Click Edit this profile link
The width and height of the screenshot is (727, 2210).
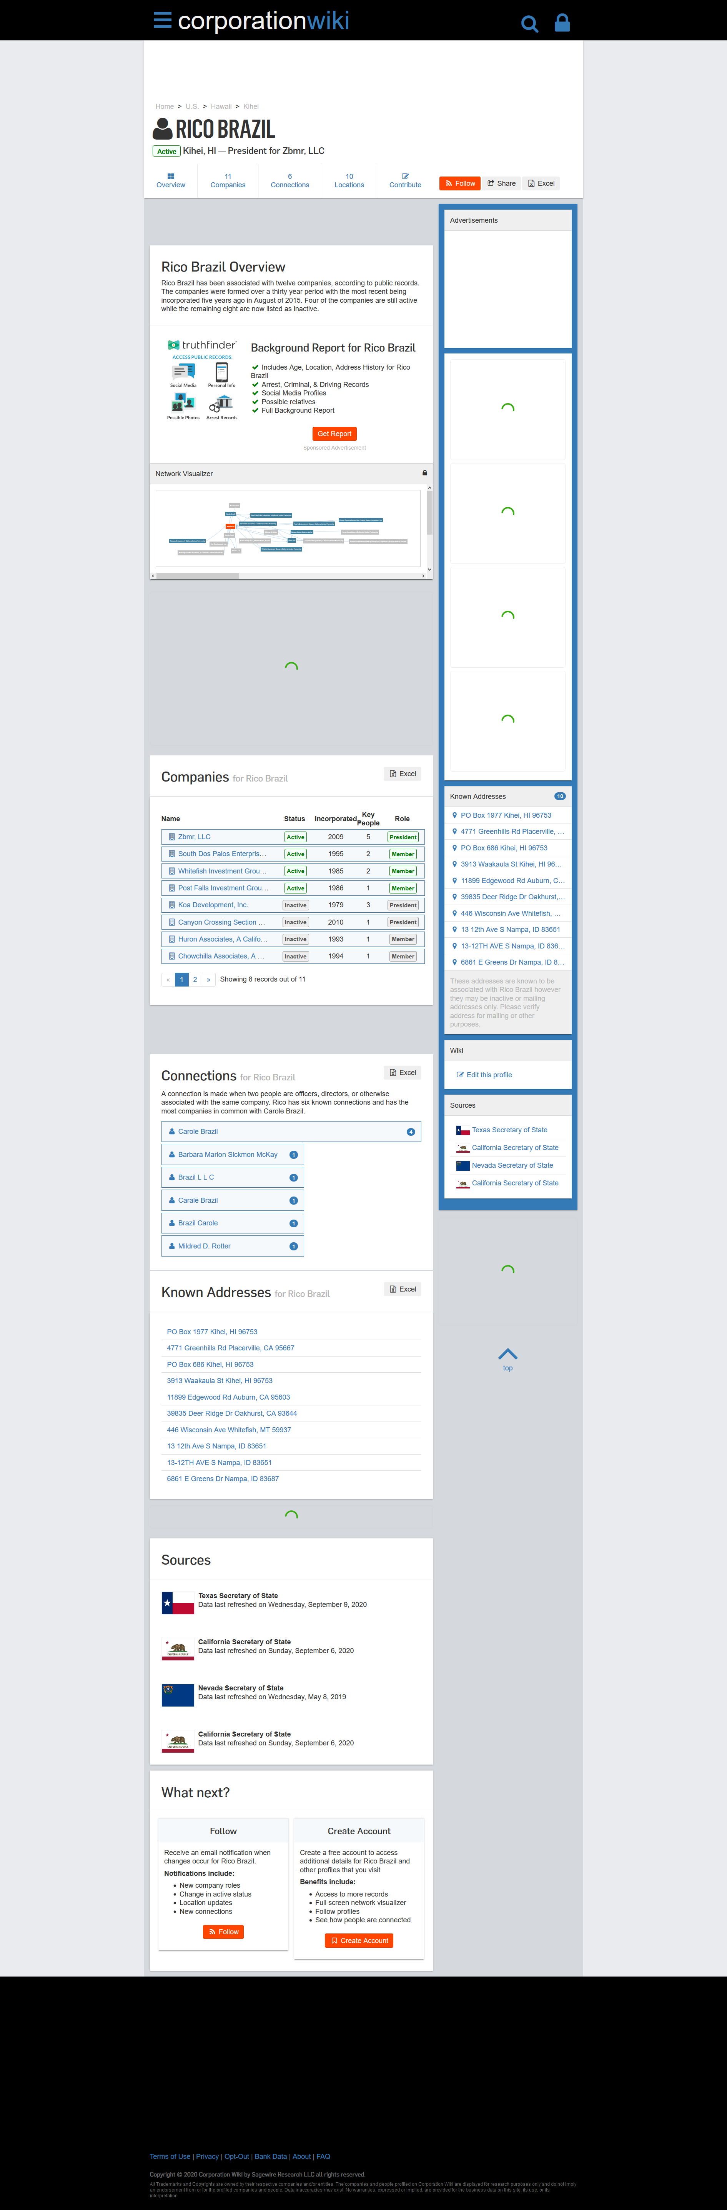click(484, 1075)
